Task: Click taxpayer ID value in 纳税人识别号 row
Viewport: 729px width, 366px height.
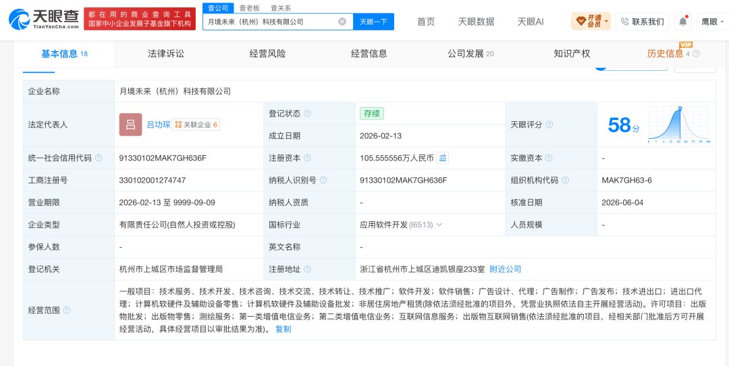Action: [404, 180]
